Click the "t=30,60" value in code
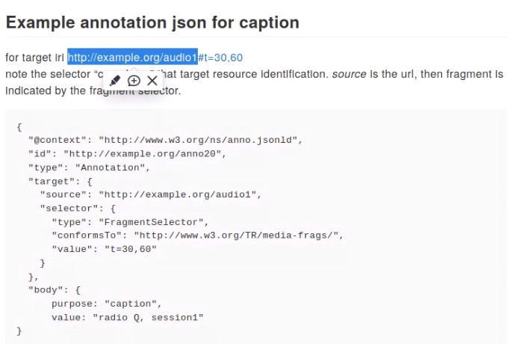507x344 pixels. coord(131,250)
